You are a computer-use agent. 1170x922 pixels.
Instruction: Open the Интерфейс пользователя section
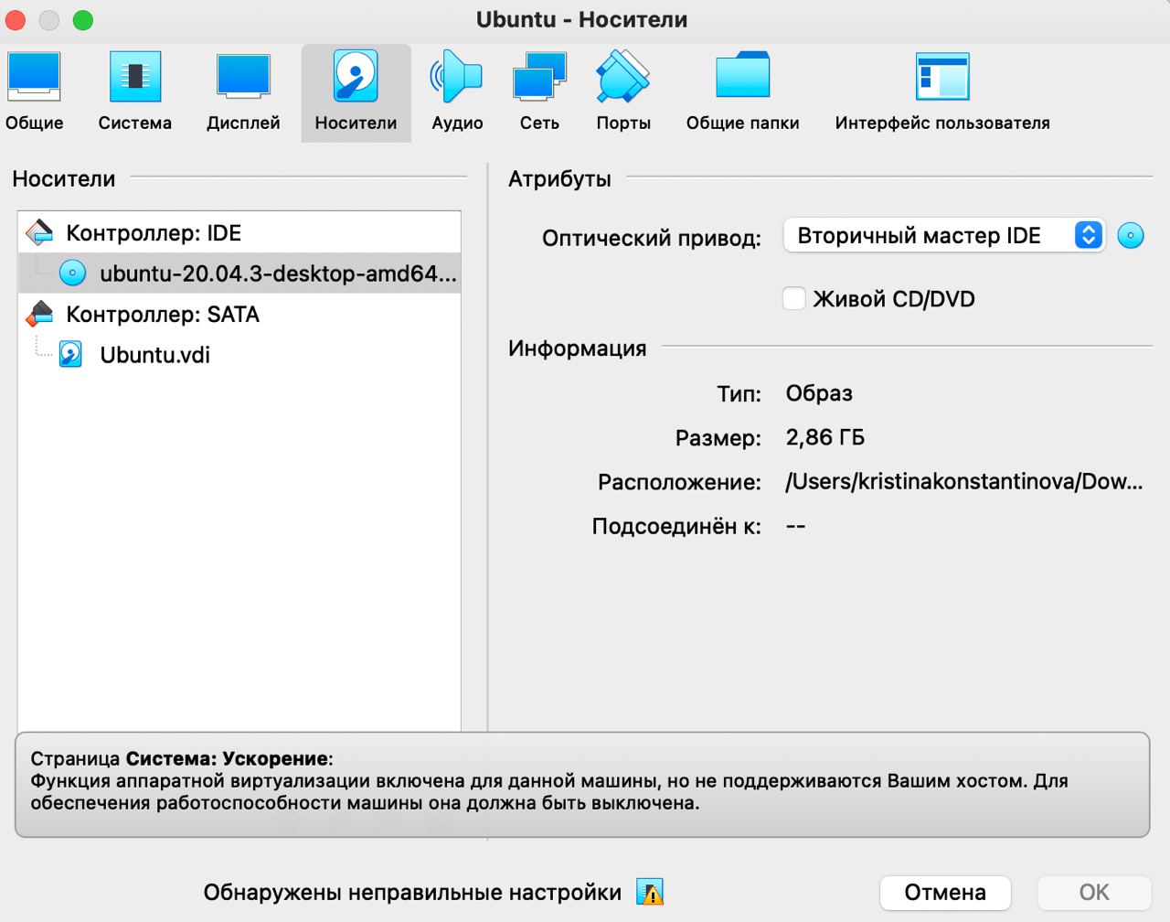pyautogui.click(x=942, y=92)
